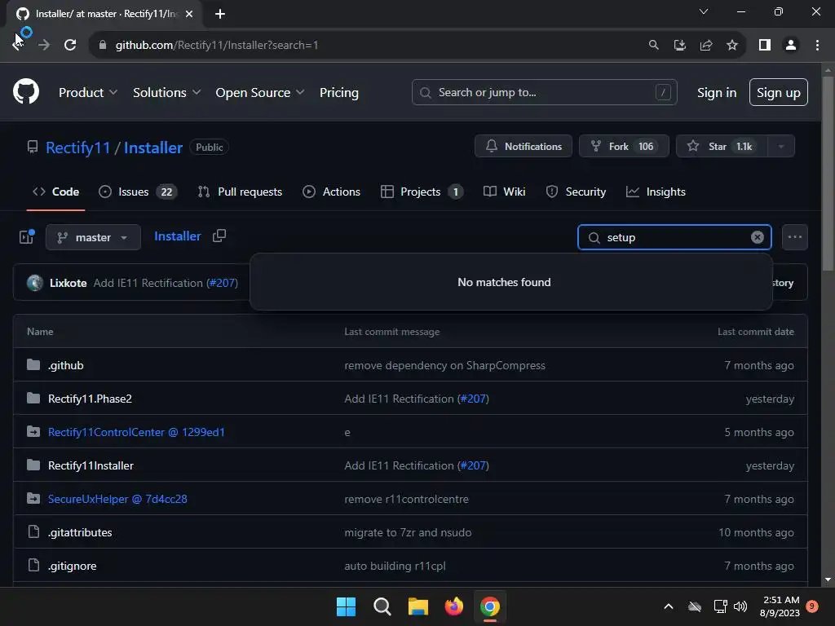Bookmark this page with star icon

point(732,45)
